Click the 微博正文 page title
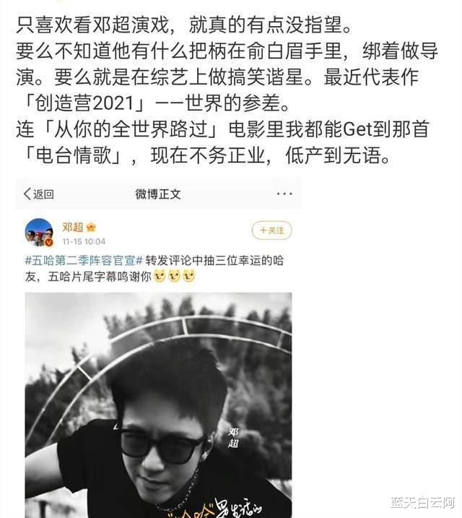The width and height of the screenshot is (462, 518). [158, 194]
